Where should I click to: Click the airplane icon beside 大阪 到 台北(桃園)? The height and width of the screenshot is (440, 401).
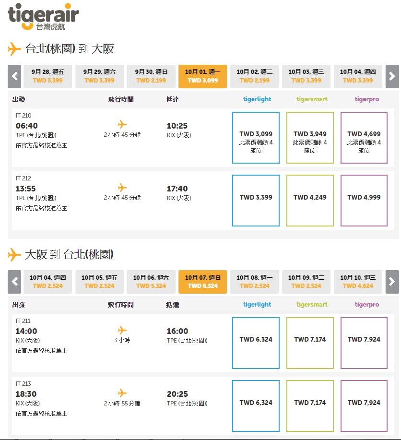click(14, 254)
